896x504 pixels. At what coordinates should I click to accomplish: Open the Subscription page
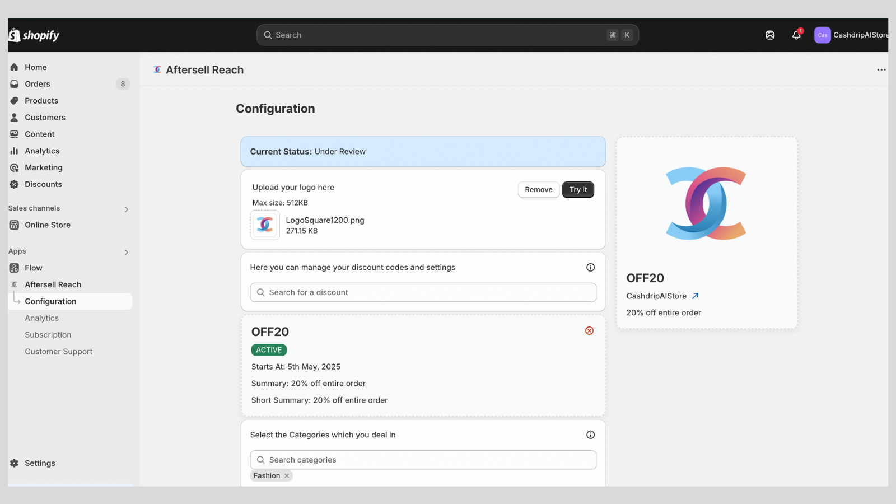click(x=48, y=335)
